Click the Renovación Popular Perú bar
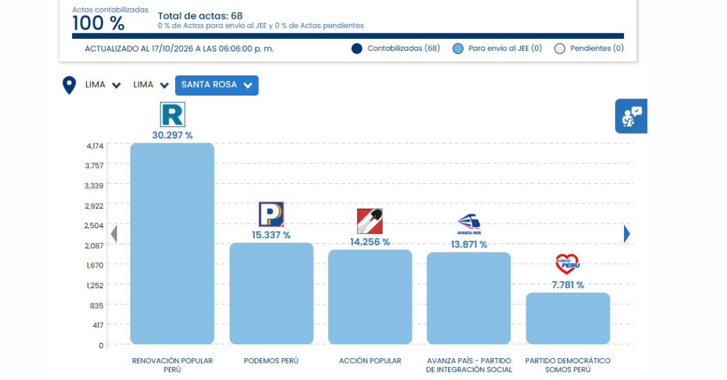Viewport: 727px width, 380px height. coord(172,244)
